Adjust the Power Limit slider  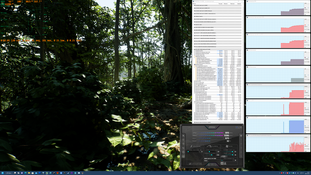click(x=227, y=152)
